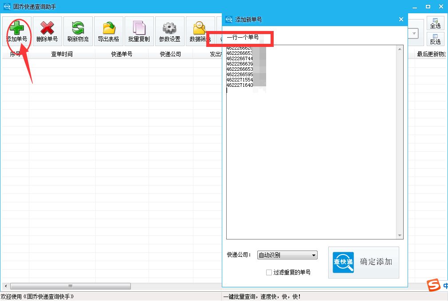This screenshot has width=448, height=301.
Task: Sort by the 序号 column header
Action: (x=15, y=54)
